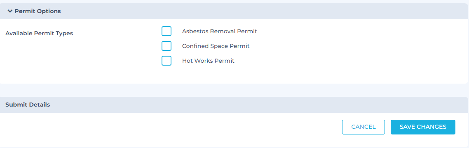Image resolution: width=469 pixels, height=148 pixels.
Task: Click the Hot Works Permit label text
Action: click(x=208, y=61)
